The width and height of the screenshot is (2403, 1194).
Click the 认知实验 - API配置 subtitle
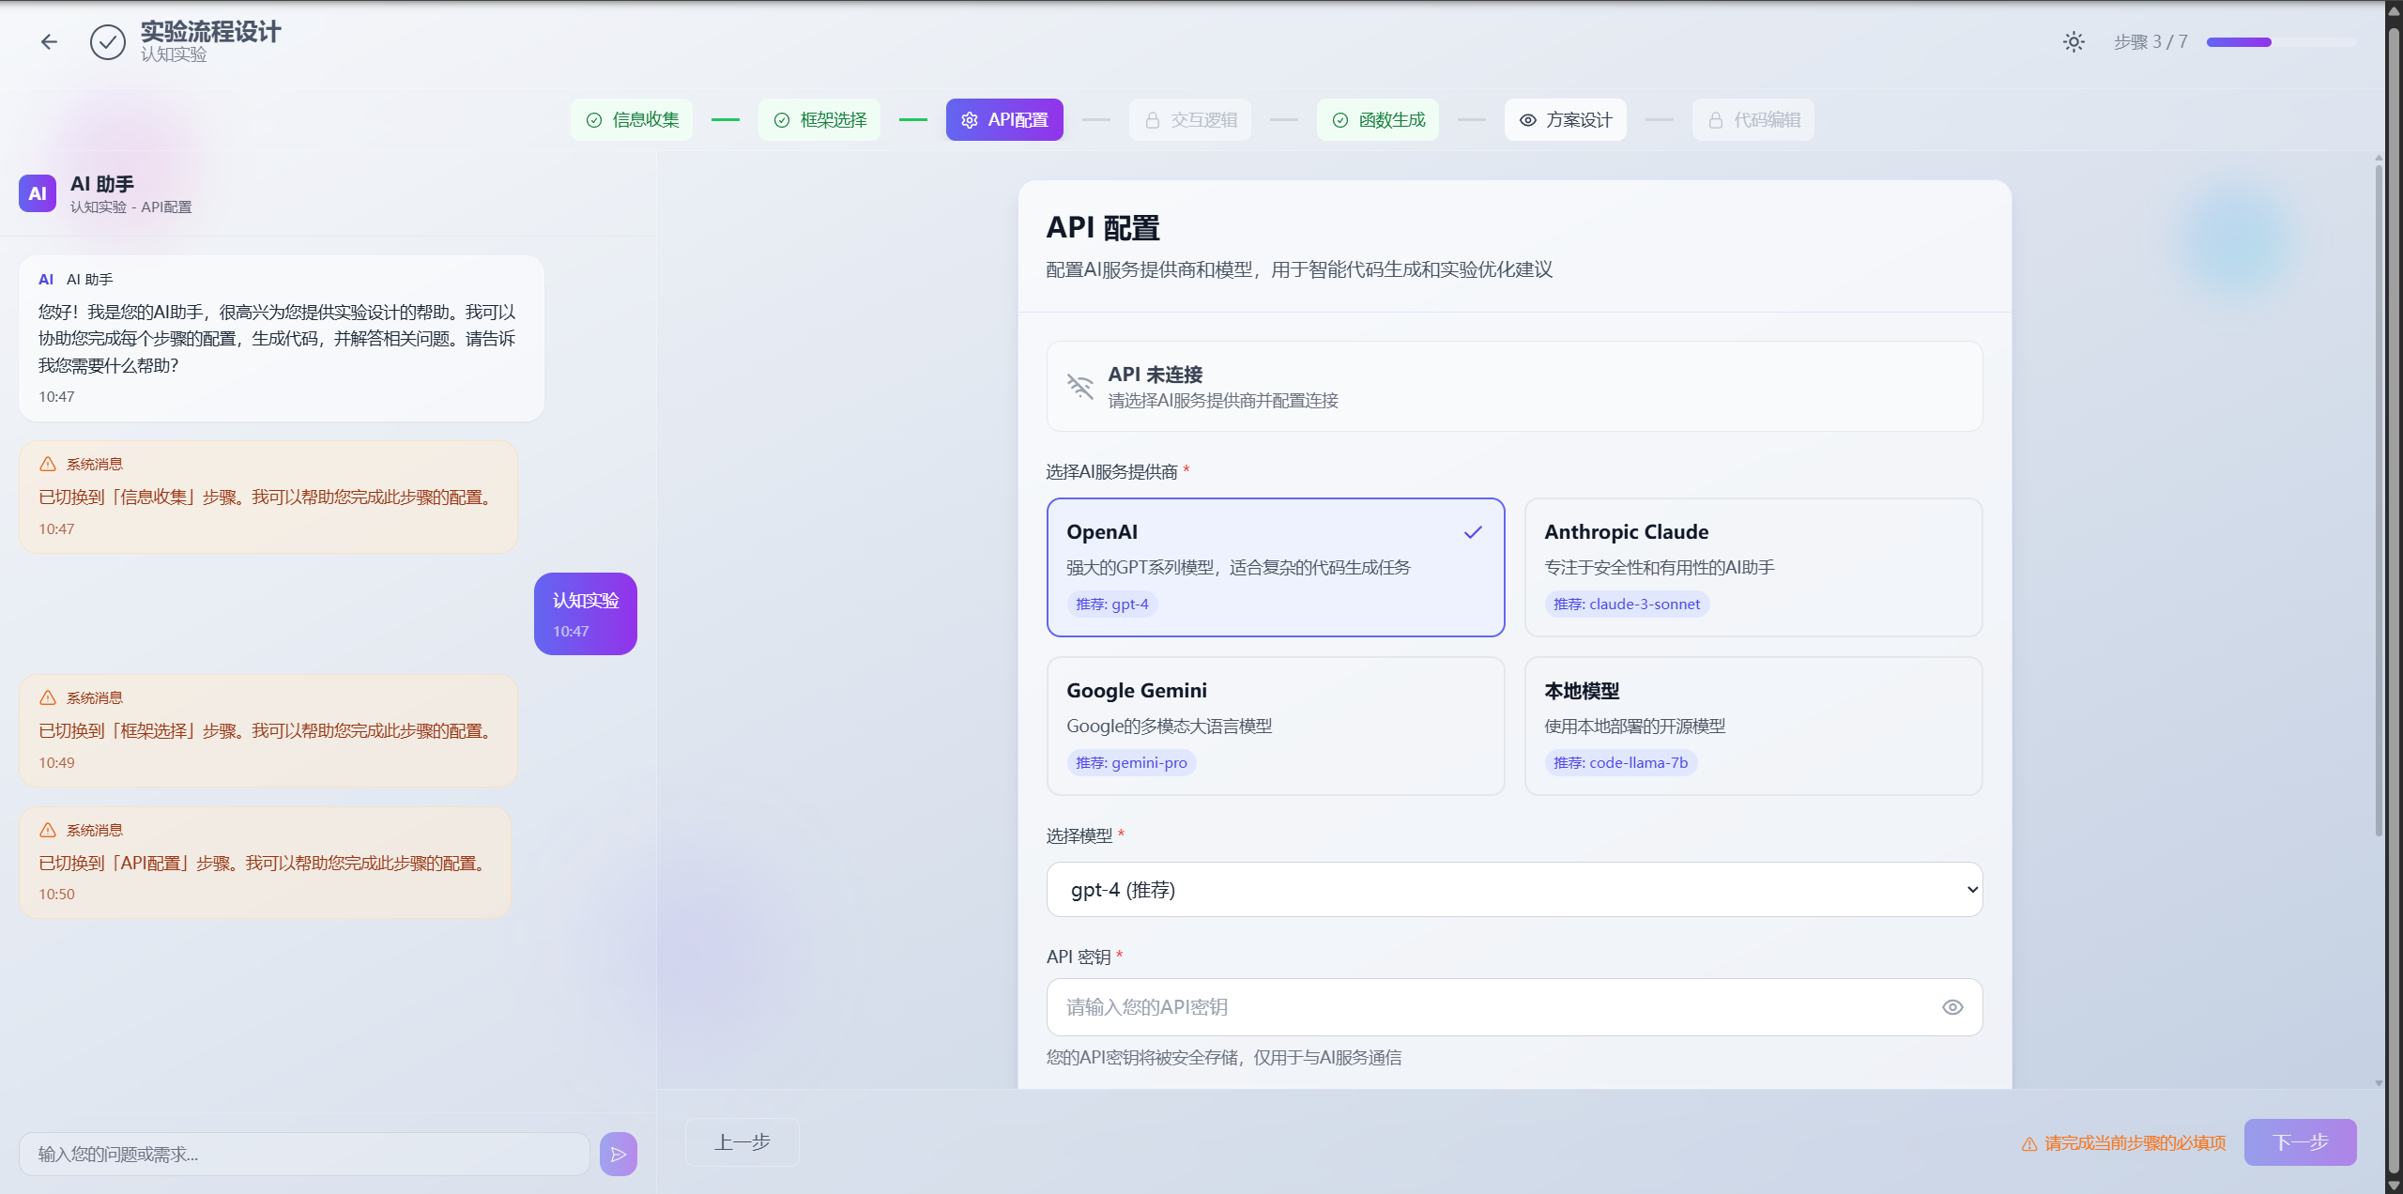point(130,207)
